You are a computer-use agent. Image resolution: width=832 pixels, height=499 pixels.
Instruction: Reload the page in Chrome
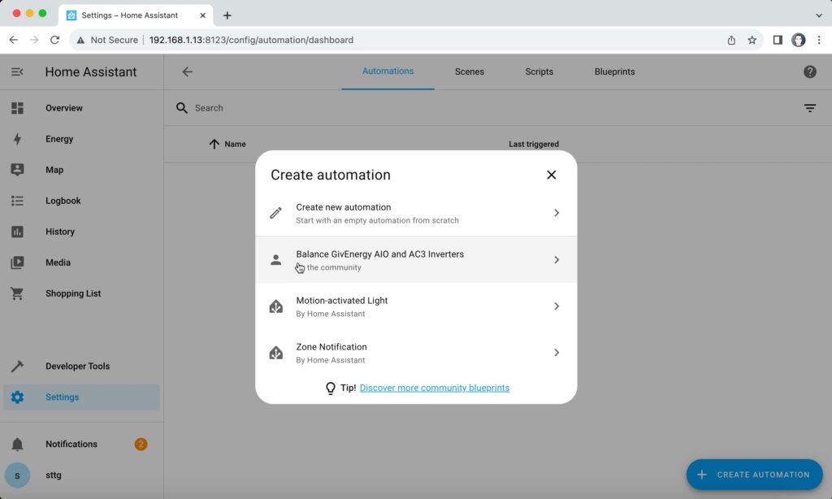tap(54, 40)
